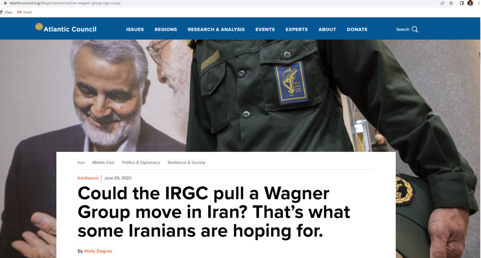Open the search magnifier icon
The image size is (481, 258).
click(x=415, y=29)
